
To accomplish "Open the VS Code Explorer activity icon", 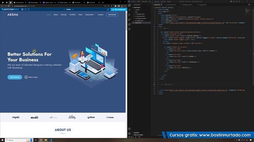I will (x=129, y=5).
